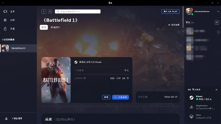Click the Join EA Play button
Screen dimensions: 221x124
point(170,11)
